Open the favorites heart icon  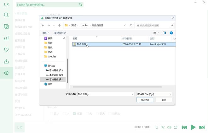point(6,50)
